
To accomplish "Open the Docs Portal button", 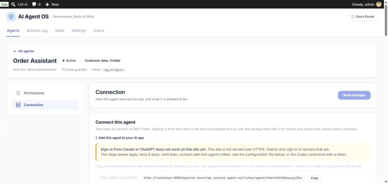I will click(x=362, y=17).
